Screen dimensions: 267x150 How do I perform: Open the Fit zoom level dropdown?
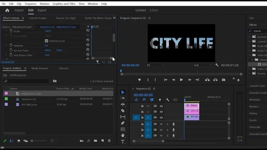(155, 65)
